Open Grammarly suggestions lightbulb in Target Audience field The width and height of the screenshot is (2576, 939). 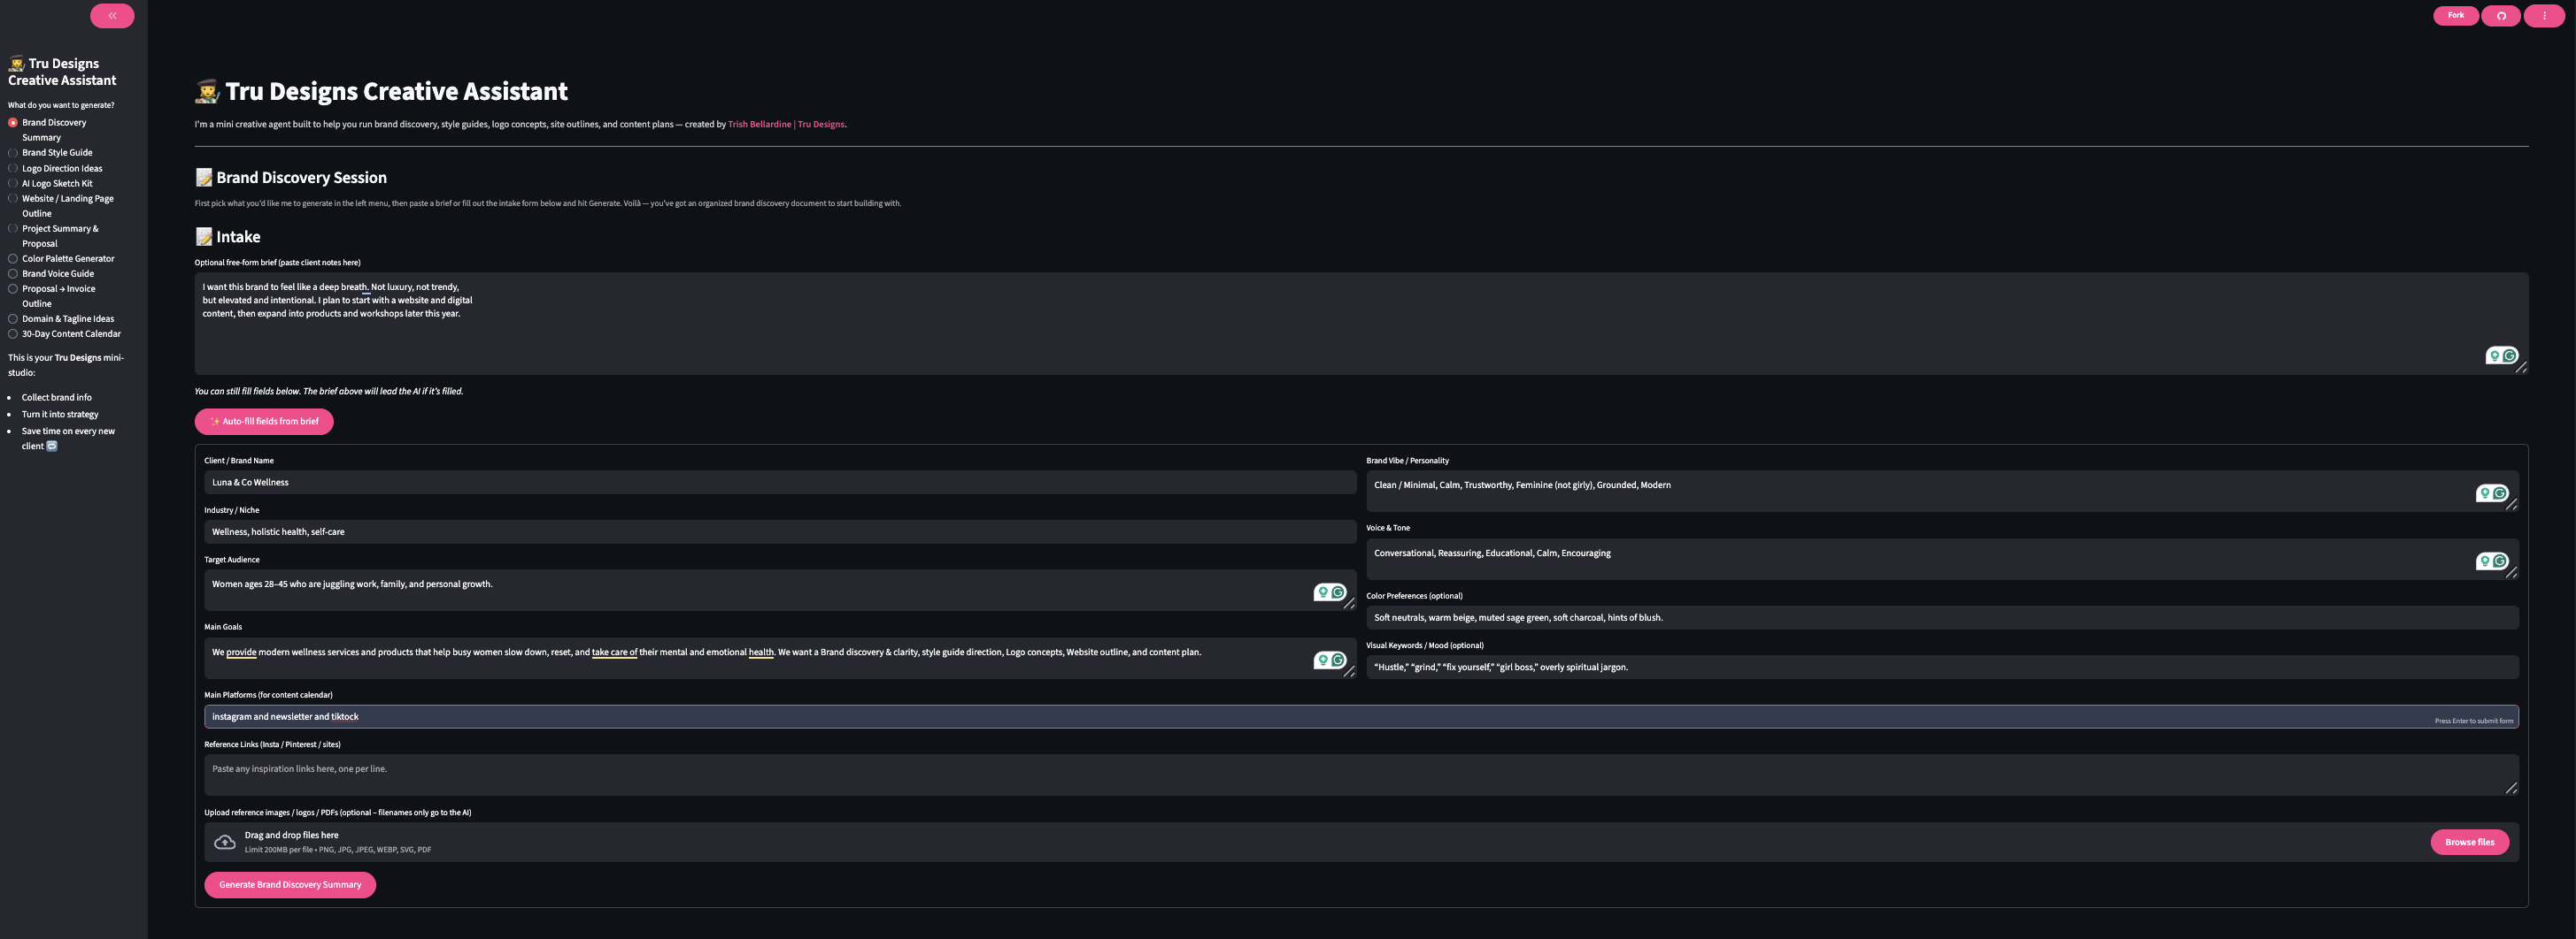click(x=1323, y=592)
